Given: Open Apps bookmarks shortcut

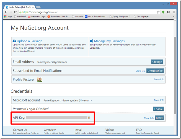Looking at the screenshot, I should click(8, 16).
